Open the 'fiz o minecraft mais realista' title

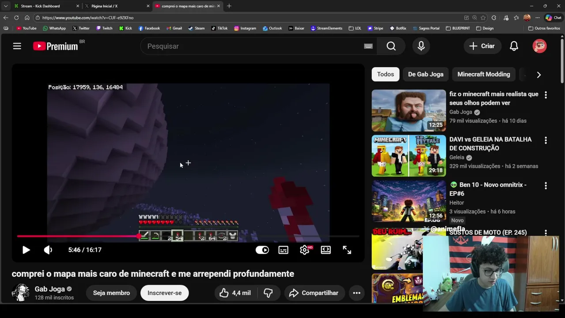pos(493,98)
